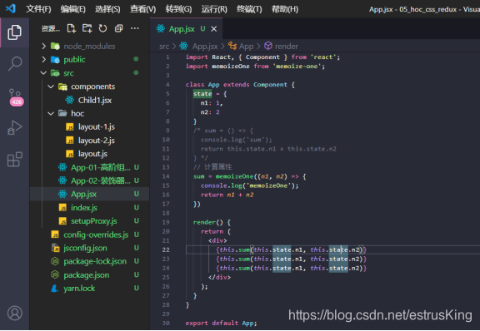480x331 pixels.
Task: Open the 查看(V) menu
Action: tap(142, 9)
